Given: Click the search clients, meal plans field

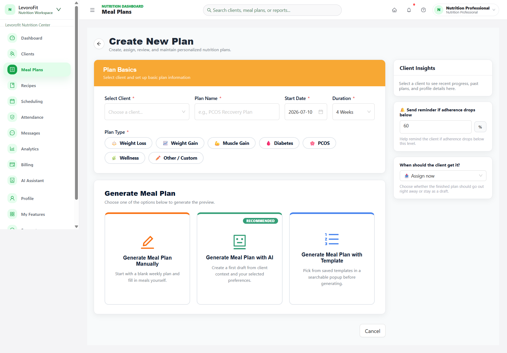Looking at the screenshot, I should click(x=272, y=10).
